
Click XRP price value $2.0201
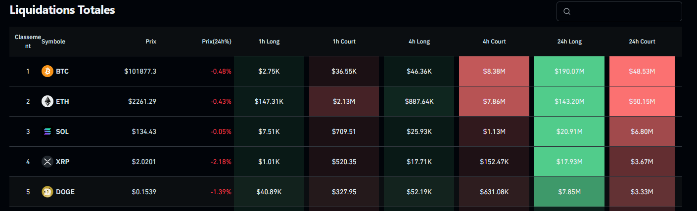pos(144,162)
